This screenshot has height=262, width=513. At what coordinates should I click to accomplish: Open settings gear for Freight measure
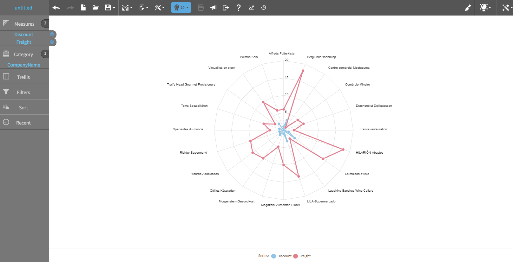(52, 42)
